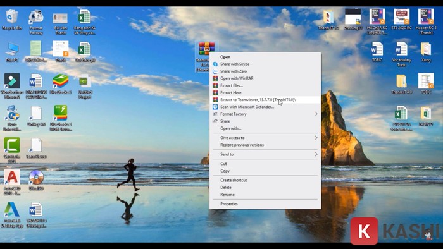The width and height of the screenshot is (443, 249).
Task: Choose Extract files... in context menu
Action: [x=265, y=85]
